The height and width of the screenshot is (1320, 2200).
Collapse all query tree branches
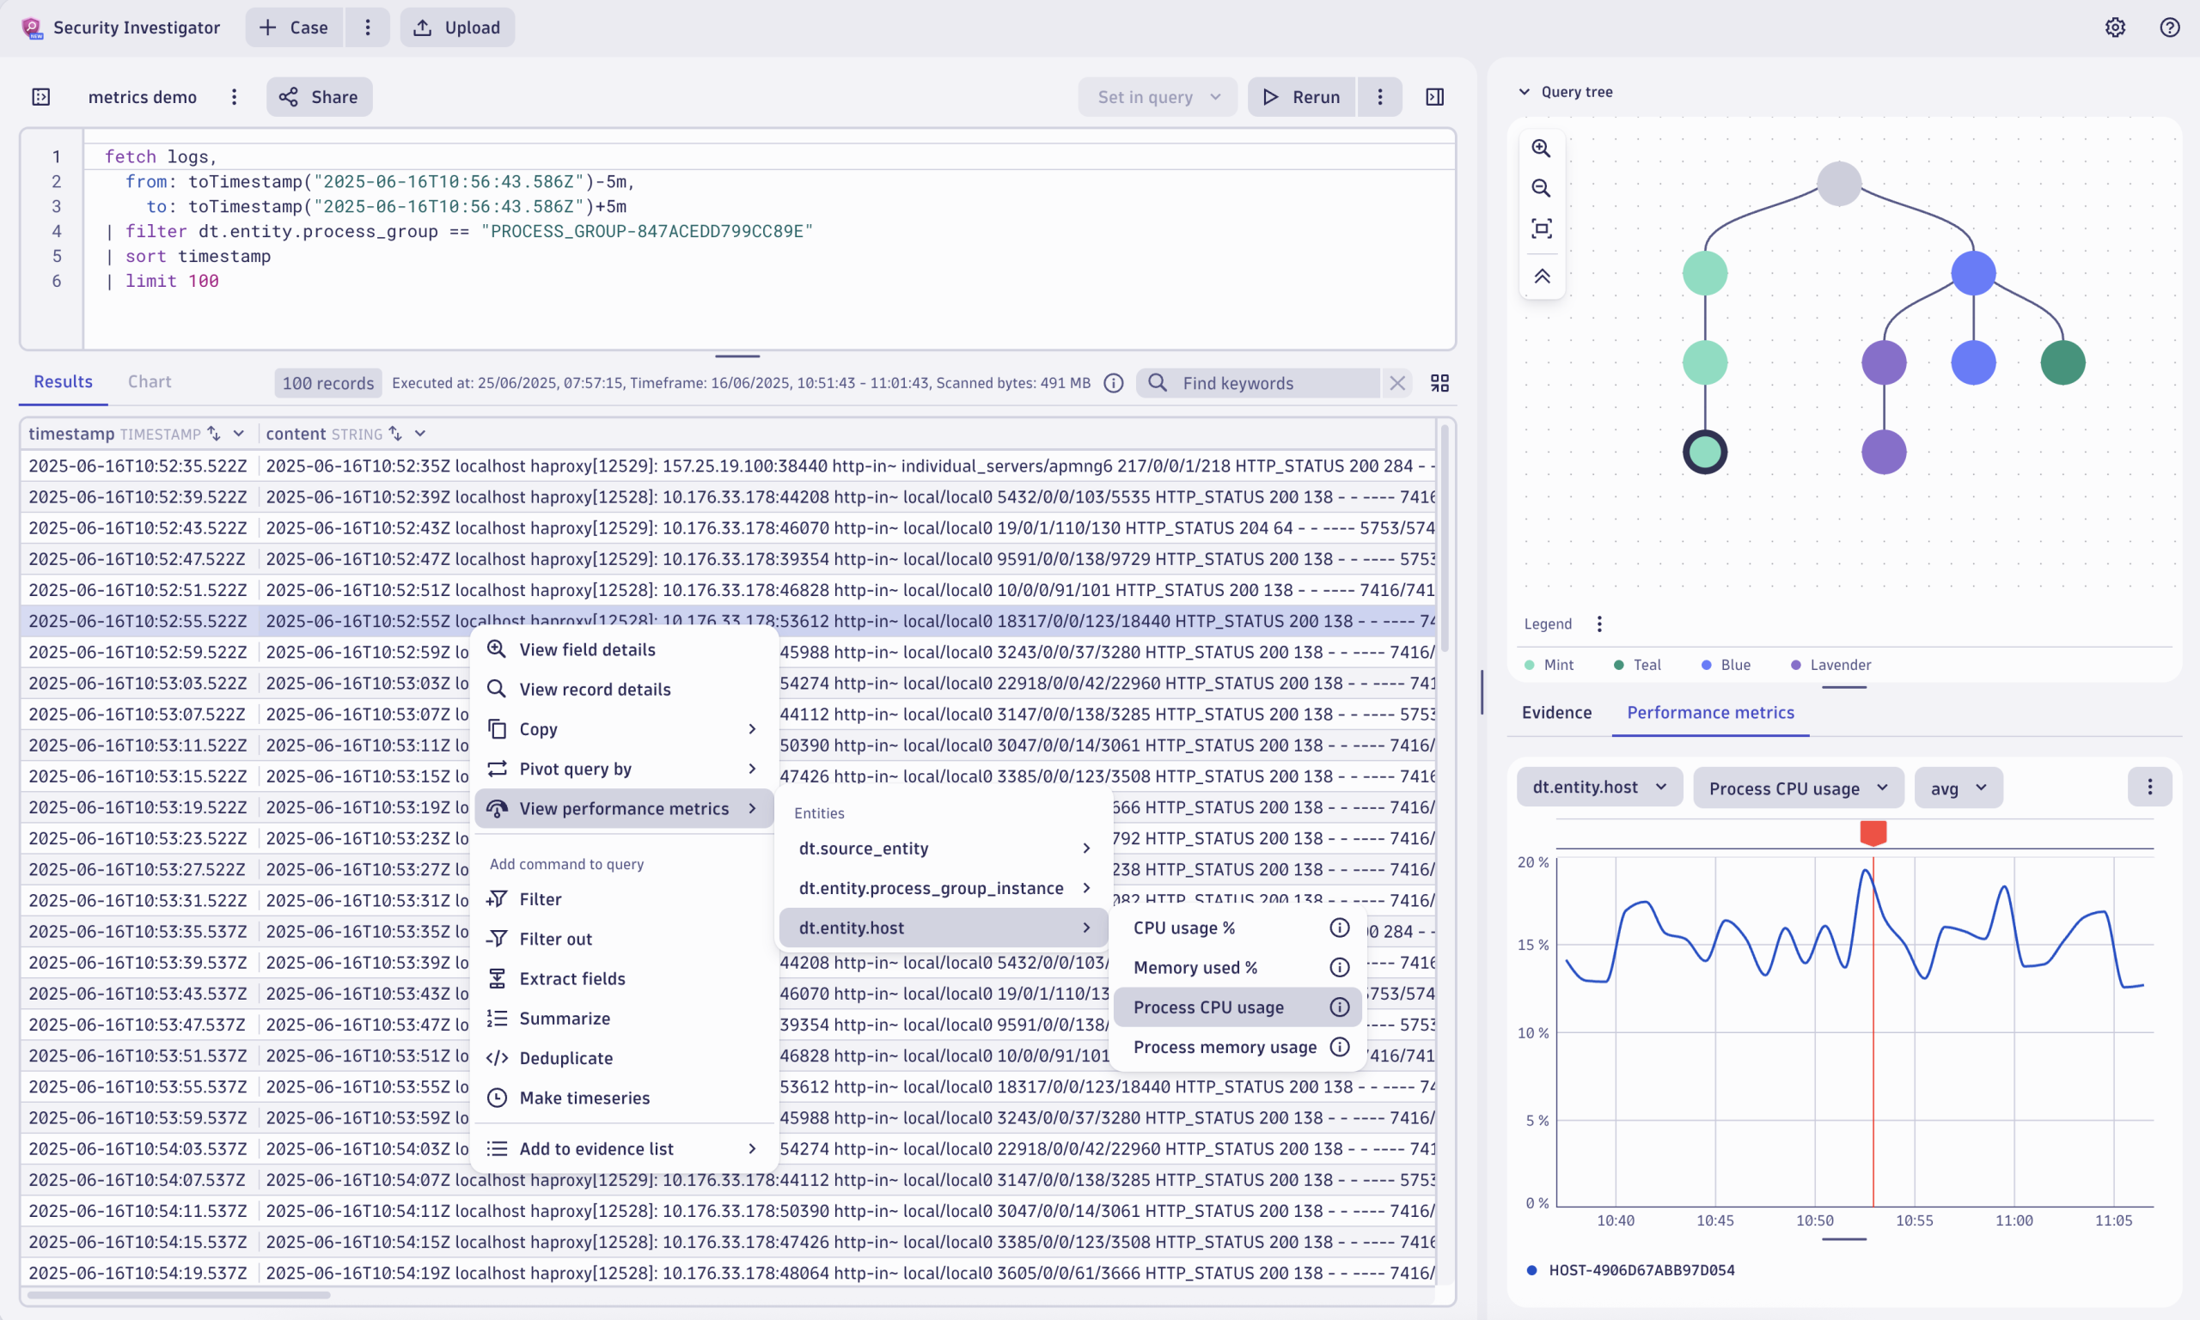(1542, 276)
